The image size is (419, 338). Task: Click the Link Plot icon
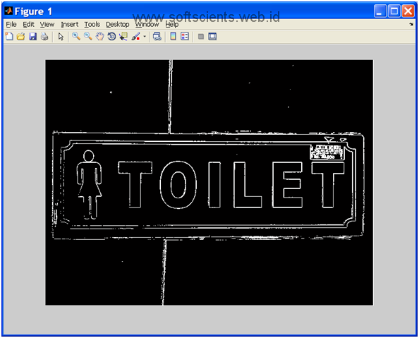[x=157, y=37]
